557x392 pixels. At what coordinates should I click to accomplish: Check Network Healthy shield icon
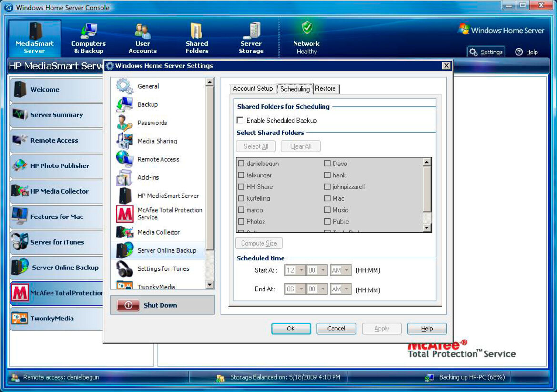point(307,28)
